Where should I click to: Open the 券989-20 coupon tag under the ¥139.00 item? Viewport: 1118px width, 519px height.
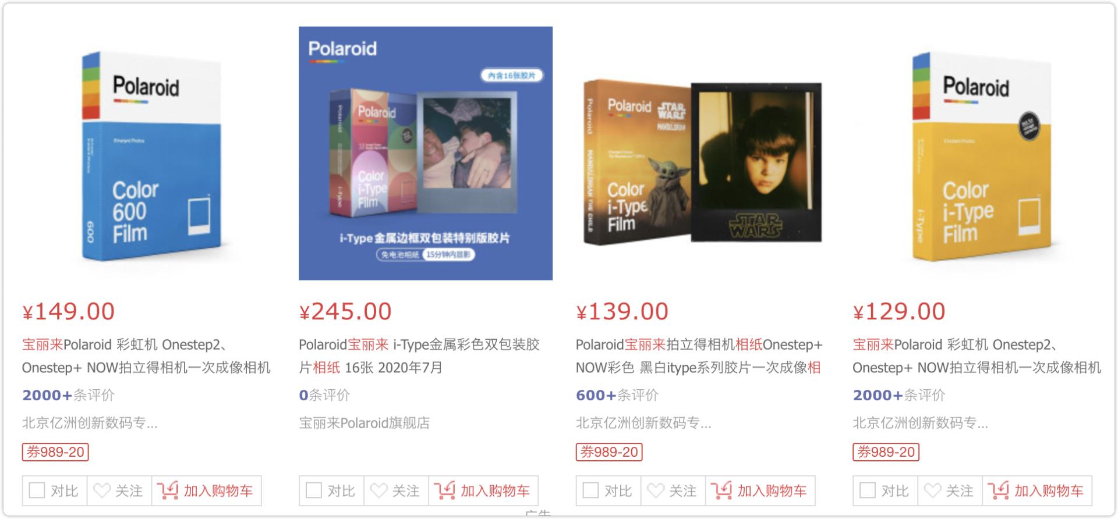tap(609, 452)
